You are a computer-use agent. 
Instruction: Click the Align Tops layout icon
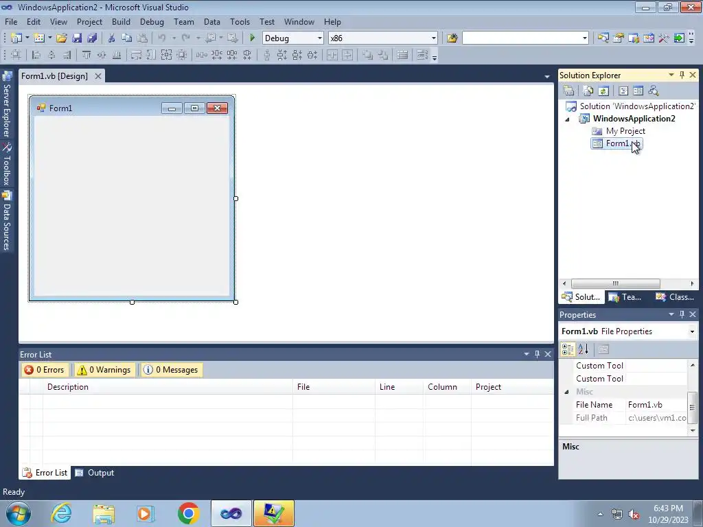click(x=87, y=55)
